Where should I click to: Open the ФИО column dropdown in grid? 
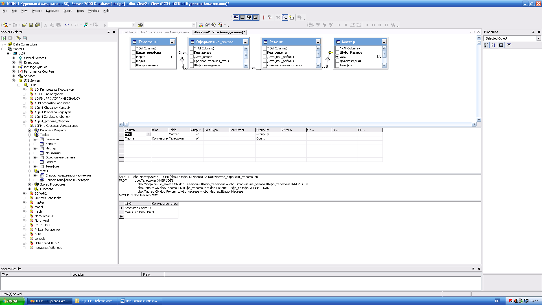tap(148, 134)
